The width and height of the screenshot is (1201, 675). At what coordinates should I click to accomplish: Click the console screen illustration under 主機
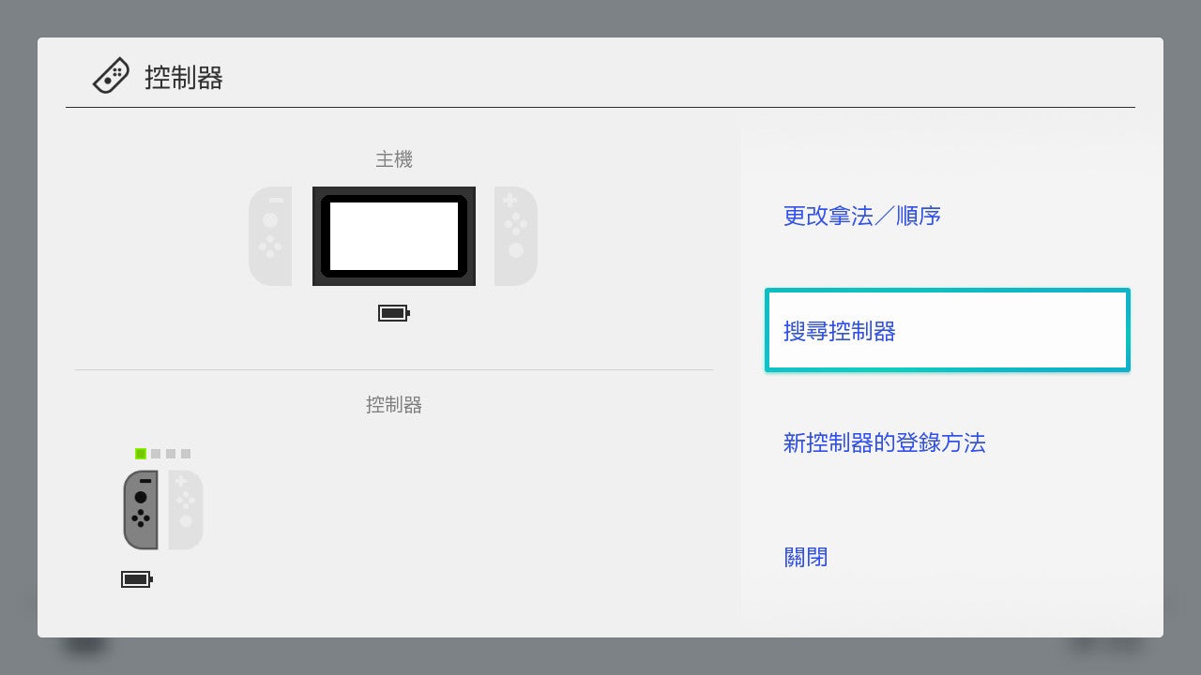[x=394, y=236]
